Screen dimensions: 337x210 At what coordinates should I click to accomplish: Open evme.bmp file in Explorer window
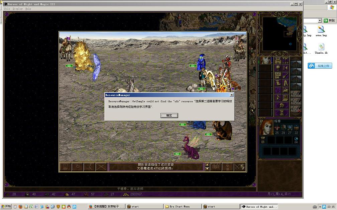[x=321, y=31]
